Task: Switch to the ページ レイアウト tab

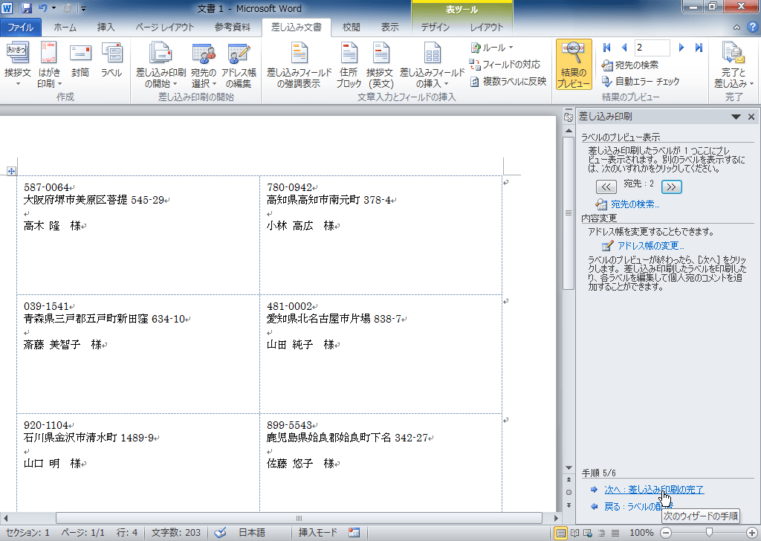Action: tap(164, 27)
